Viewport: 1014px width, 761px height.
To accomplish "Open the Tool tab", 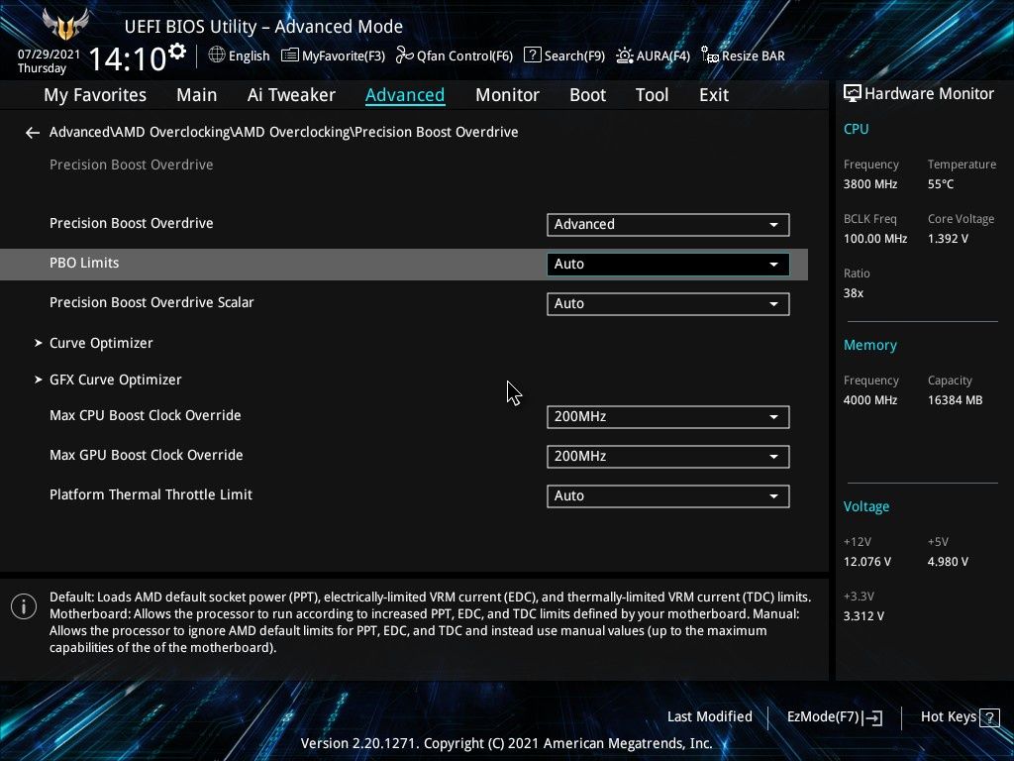I will pos(652,95).
